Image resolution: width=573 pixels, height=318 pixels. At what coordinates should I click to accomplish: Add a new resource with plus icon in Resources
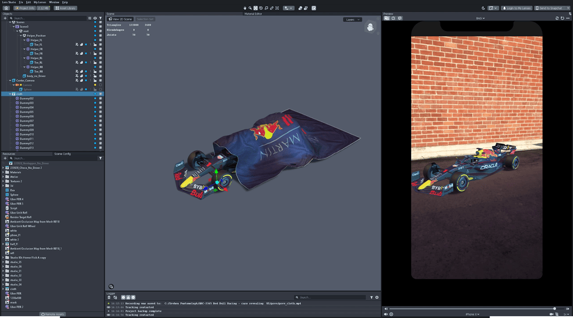5,158
